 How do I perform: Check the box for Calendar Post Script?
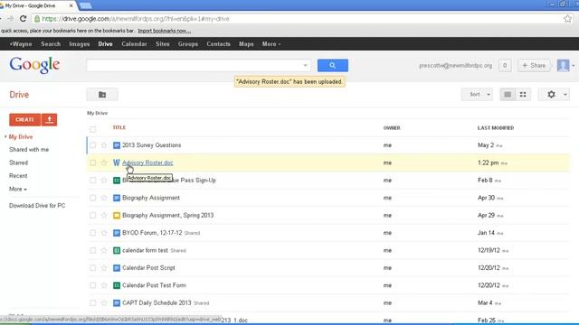tap(92, 268)
